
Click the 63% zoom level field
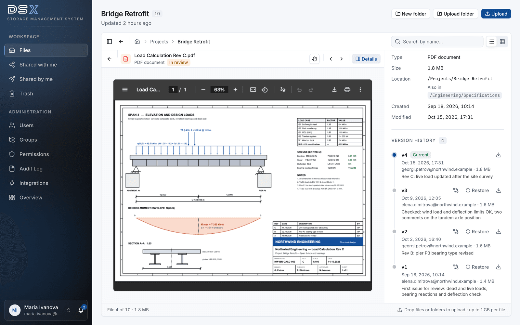click(219, 90)
